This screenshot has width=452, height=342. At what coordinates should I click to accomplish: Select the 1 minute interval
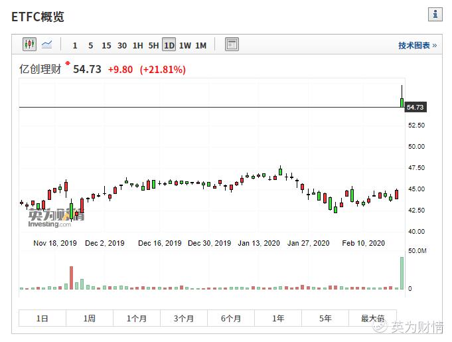pyautogui.click(x=75, y=46)
